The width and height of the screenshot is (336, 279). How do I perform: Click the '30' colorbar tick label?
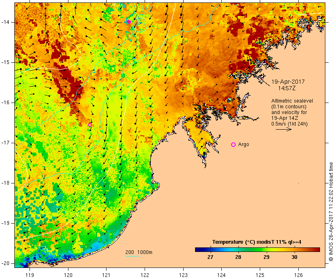[295, 257]
